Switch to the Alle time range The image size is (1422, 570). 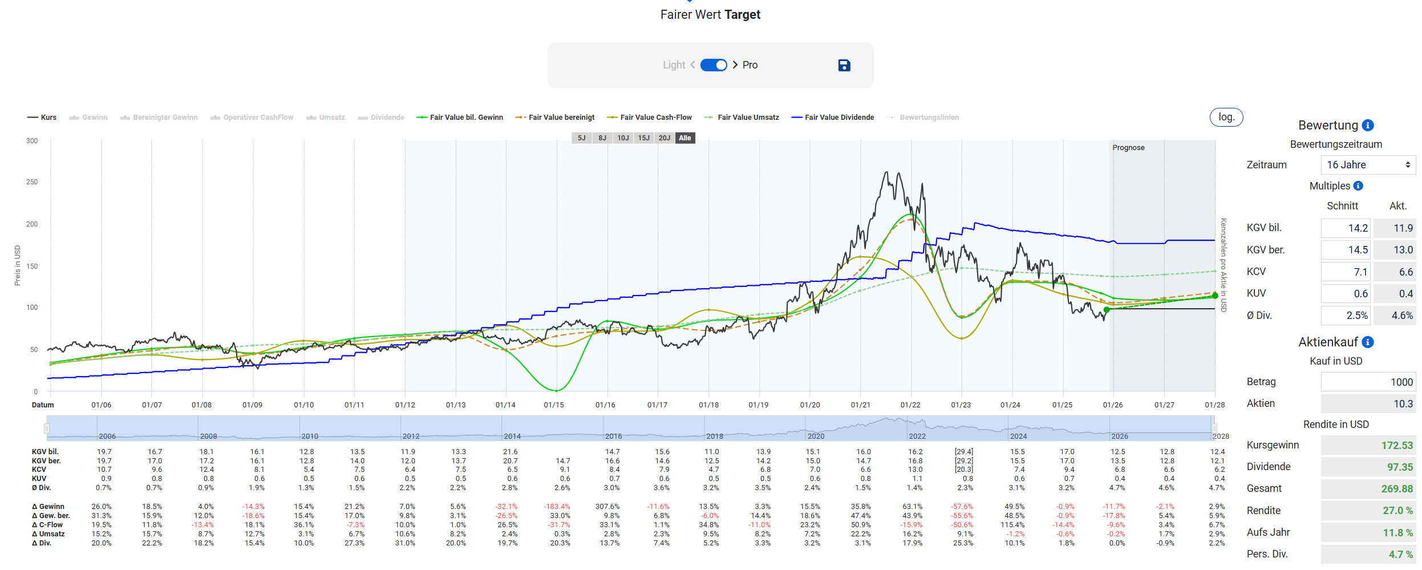click(685, 138)
